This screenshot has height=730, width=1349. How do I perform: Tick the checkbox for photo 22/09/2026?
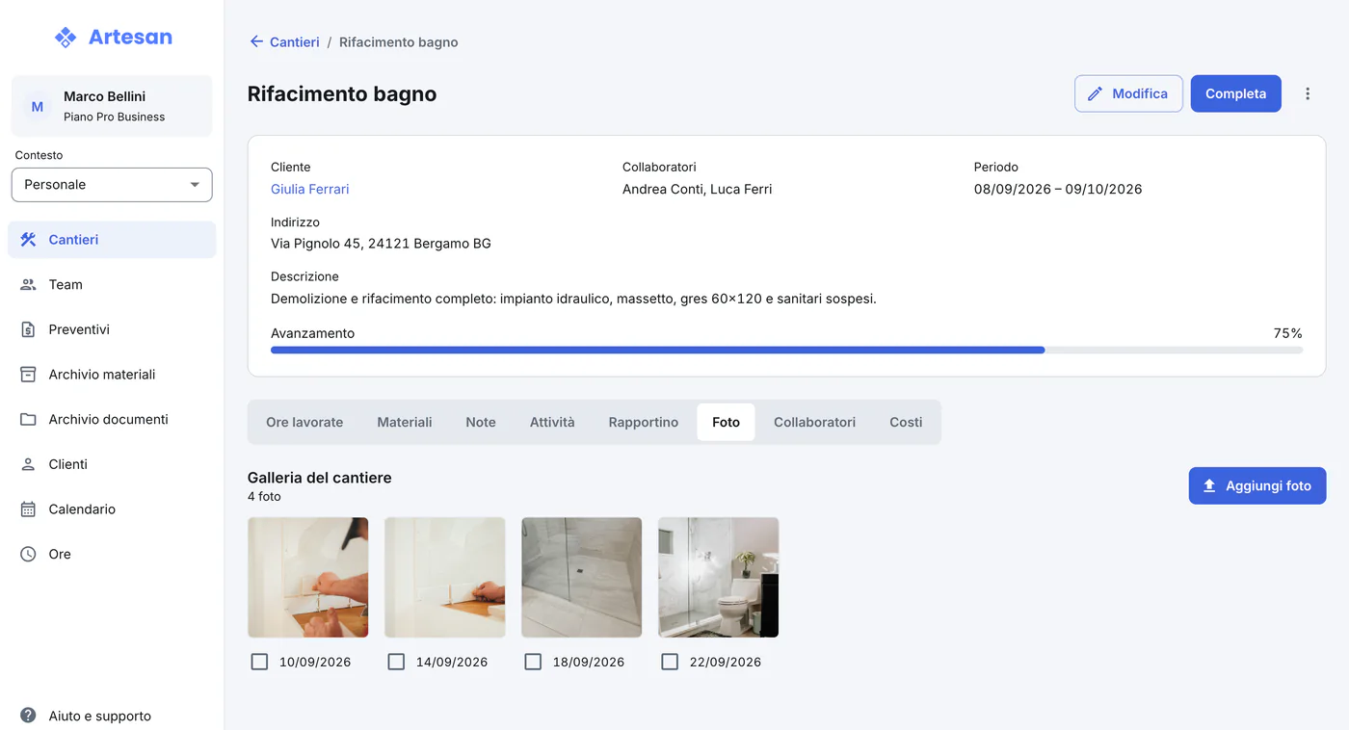[670, 662]
